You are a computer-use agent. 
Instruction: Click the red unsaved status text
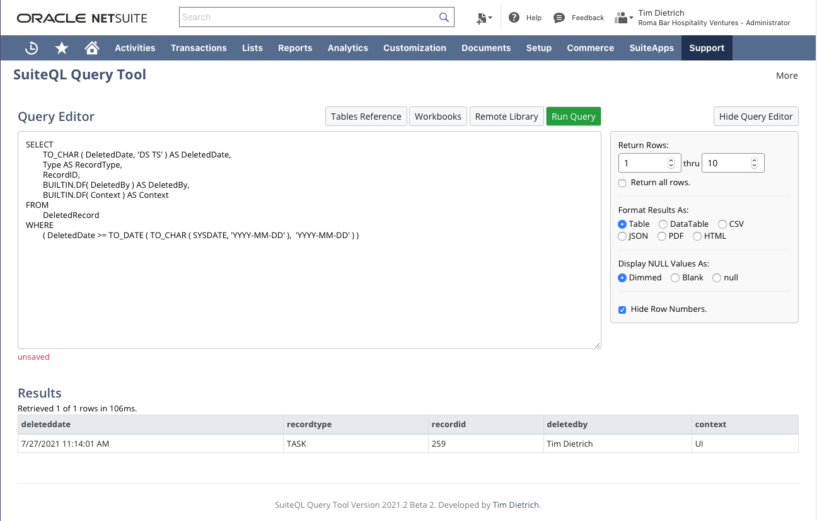click(33, 357)
